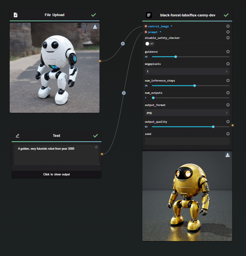Click the File Upload document icon
Screen dimensions: 246x256
pos(15,15)
